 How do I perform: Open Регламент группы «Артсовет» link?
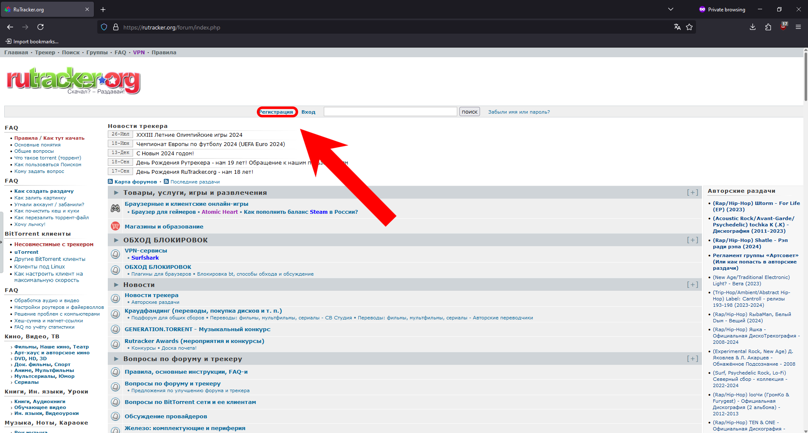[x=755, y=262]
